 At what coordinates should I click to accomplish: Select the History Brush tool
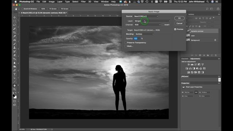tap(15, 51)
